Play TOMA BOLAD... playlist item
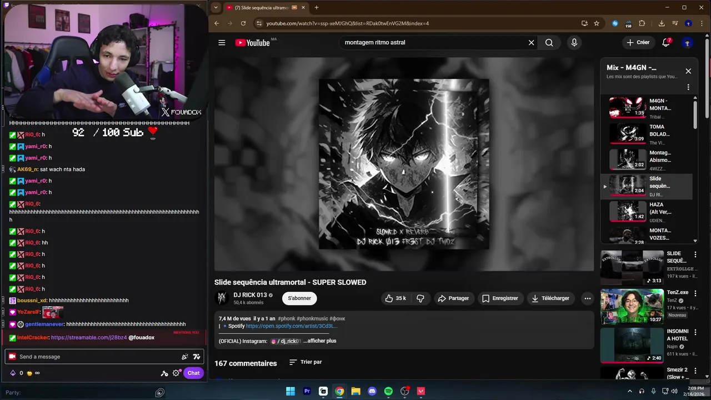Viewport: 711px width, 400px height. pos(647,134)
